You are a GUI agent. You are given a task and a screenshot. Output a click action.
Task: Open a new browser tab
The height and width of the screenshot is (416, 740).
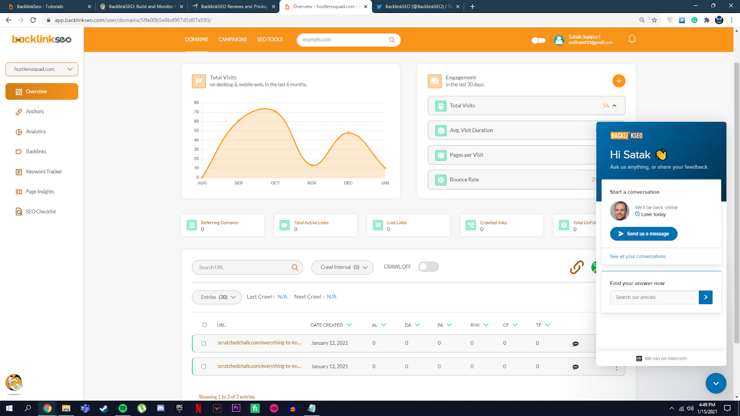point(472,6)
